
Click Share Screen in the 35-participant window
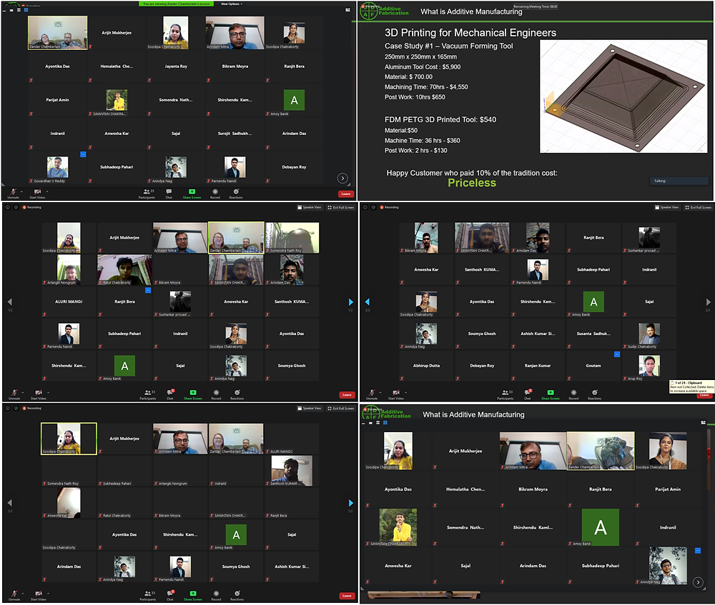pos(192,194)
